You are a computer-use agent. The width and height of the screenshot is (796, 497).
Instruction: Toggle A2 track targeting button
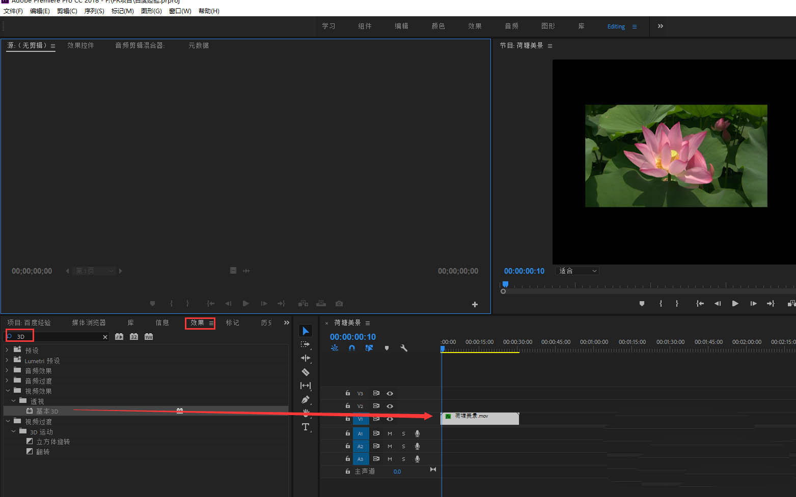point(360,446)
